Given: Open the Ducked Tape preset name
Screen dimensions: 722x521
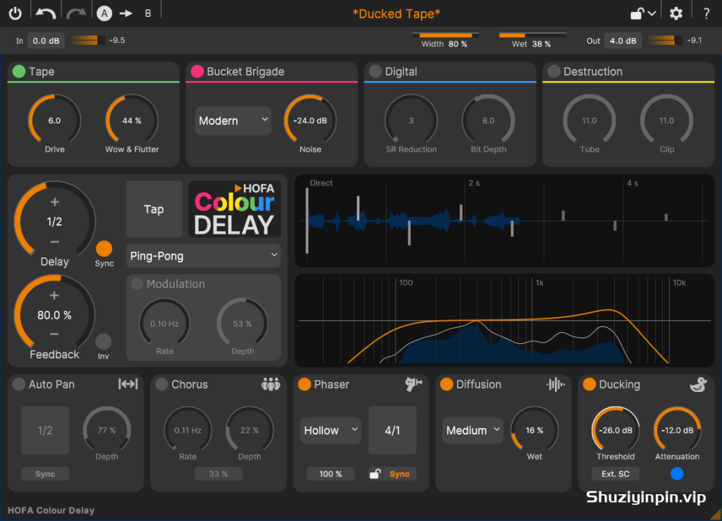Looking at the screenshot, I should pyautogui.click(x=396, y=14).
